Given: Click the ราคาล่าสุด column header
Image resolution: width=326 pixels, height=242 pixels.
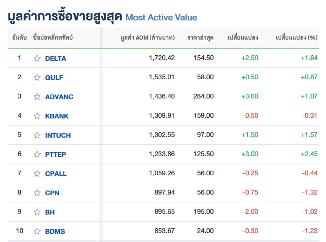Looking at the screenshot, I should tap(201, 38).
